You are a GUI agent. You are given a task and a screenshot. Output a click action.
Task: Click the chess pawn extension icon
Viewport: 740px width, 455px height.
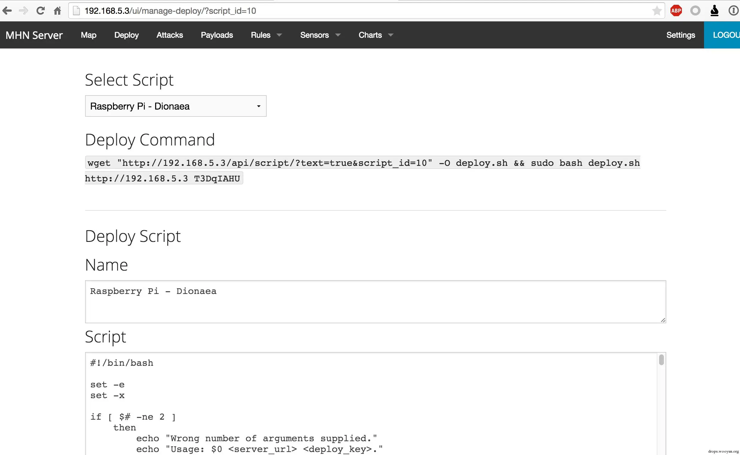pos(715,11)
